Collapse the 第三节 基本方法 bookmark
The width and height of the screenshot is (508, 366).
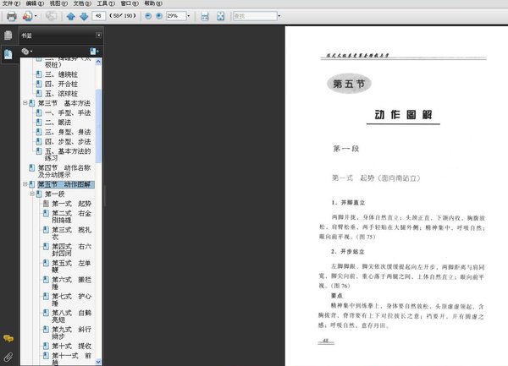tap(25, 103)
